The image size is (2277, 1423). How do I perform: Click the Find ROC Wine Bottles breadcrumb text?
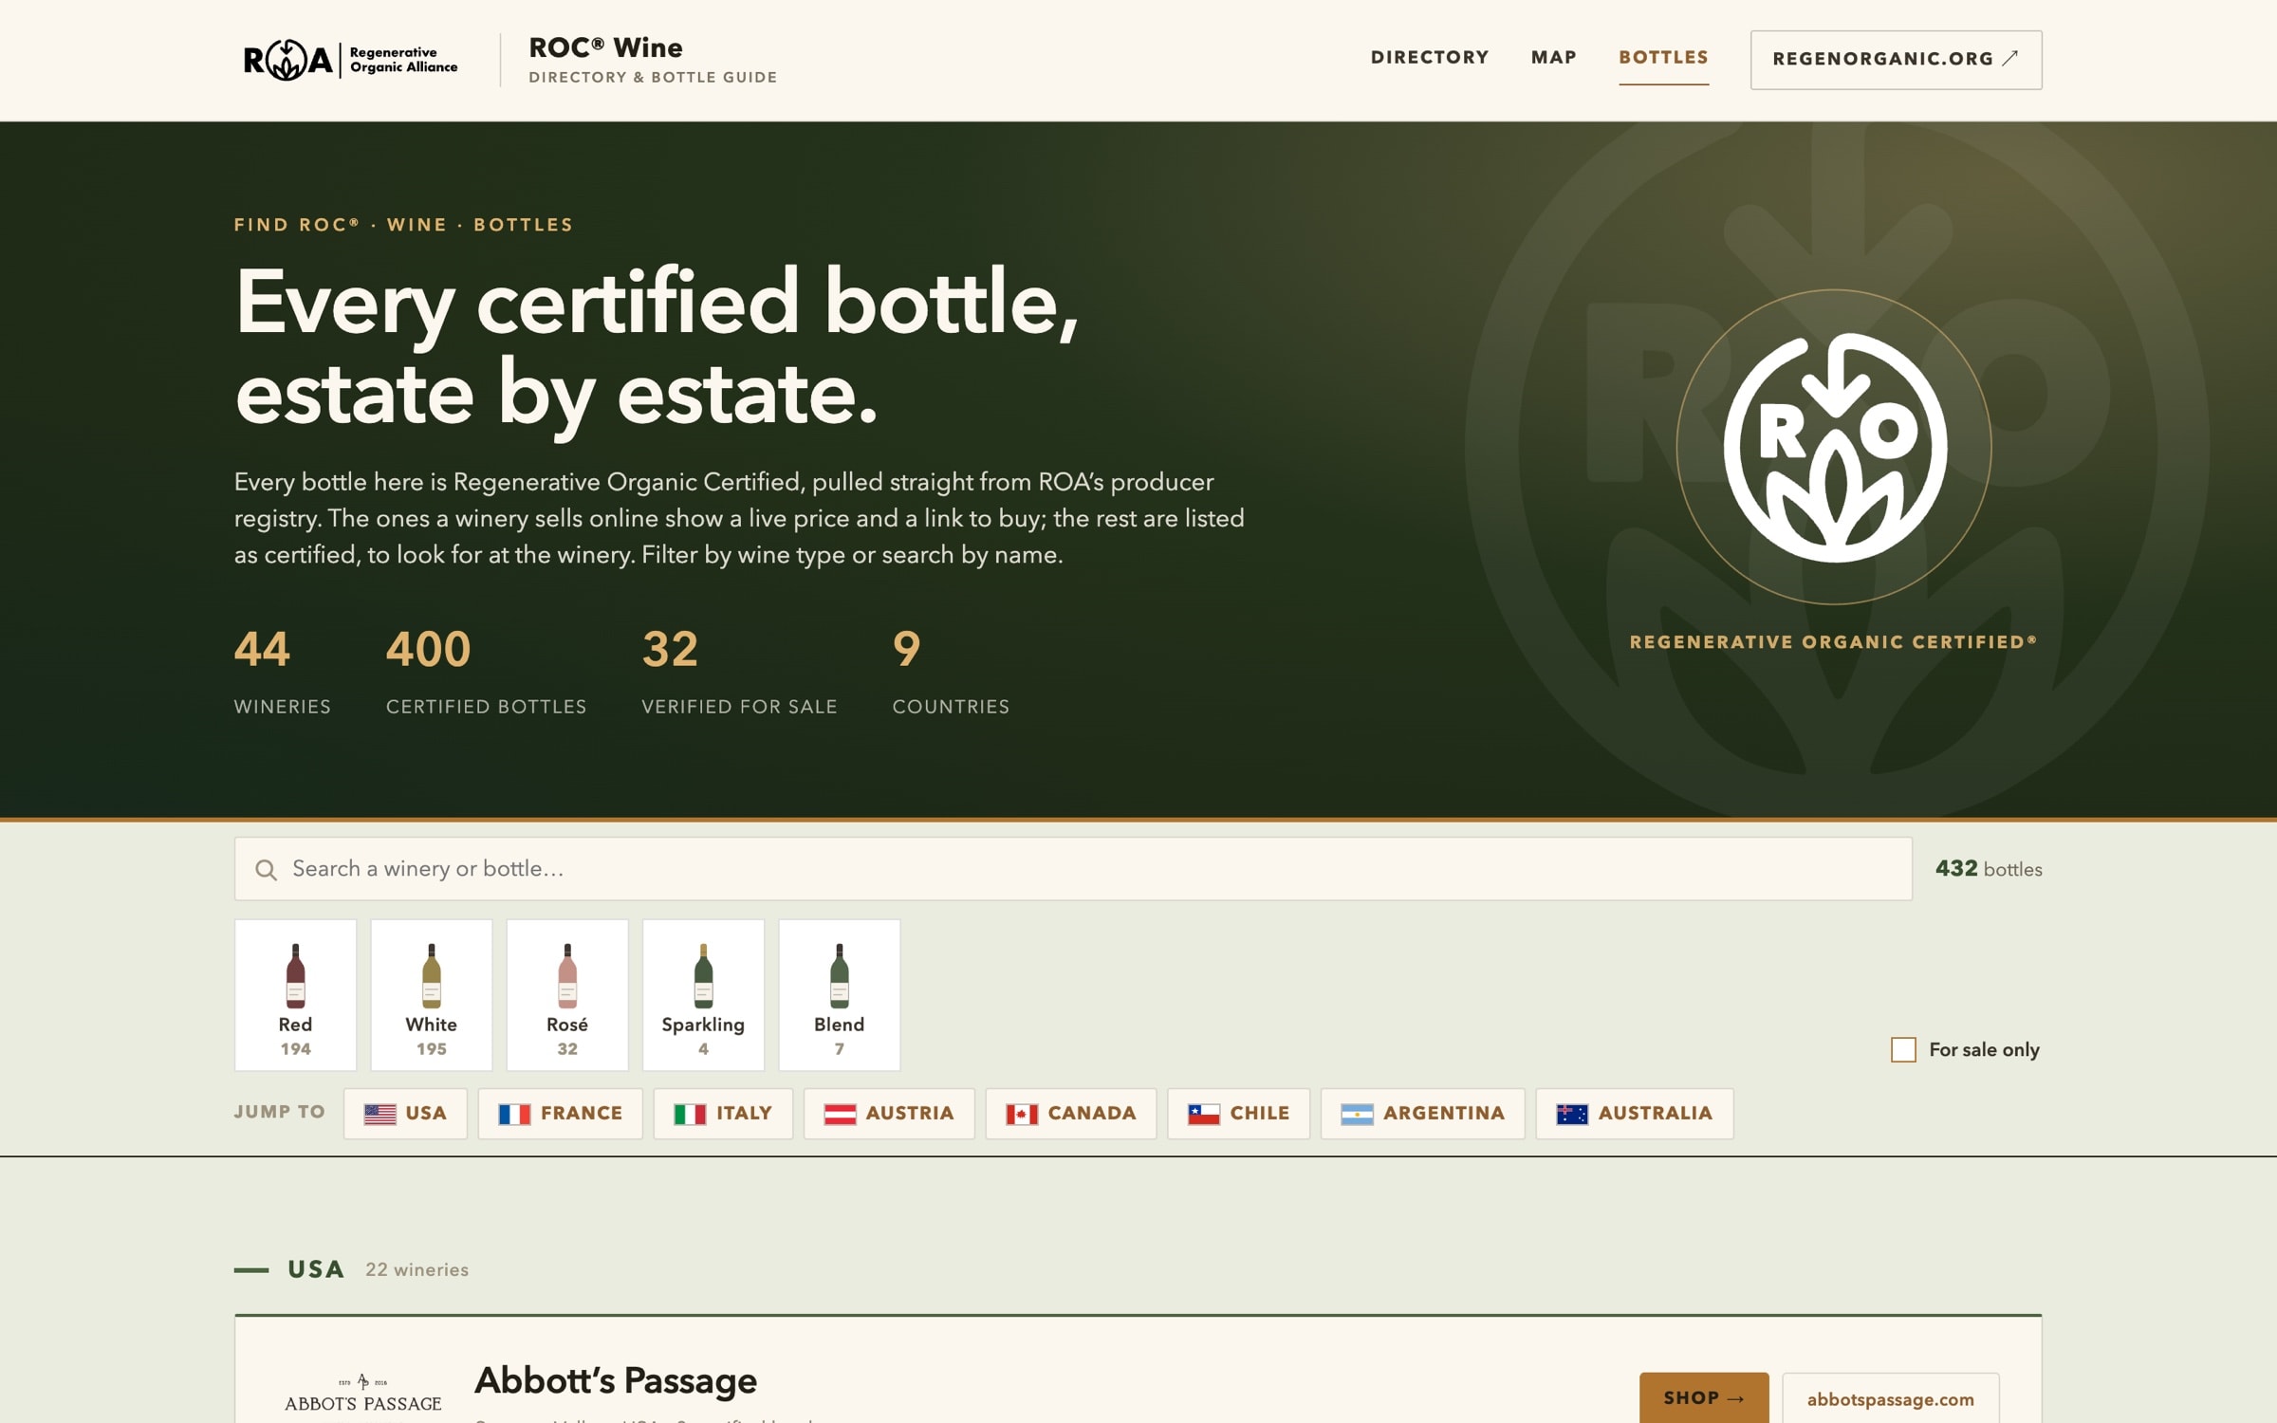pyautogui.click(x=403, y=225)
